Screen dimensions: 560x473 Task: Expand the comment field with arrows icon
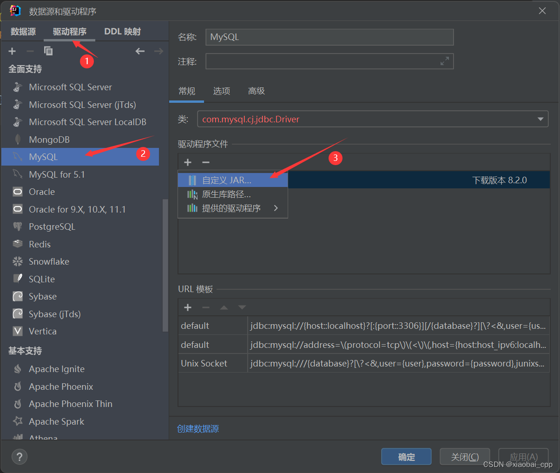click(x=445, y=61)
